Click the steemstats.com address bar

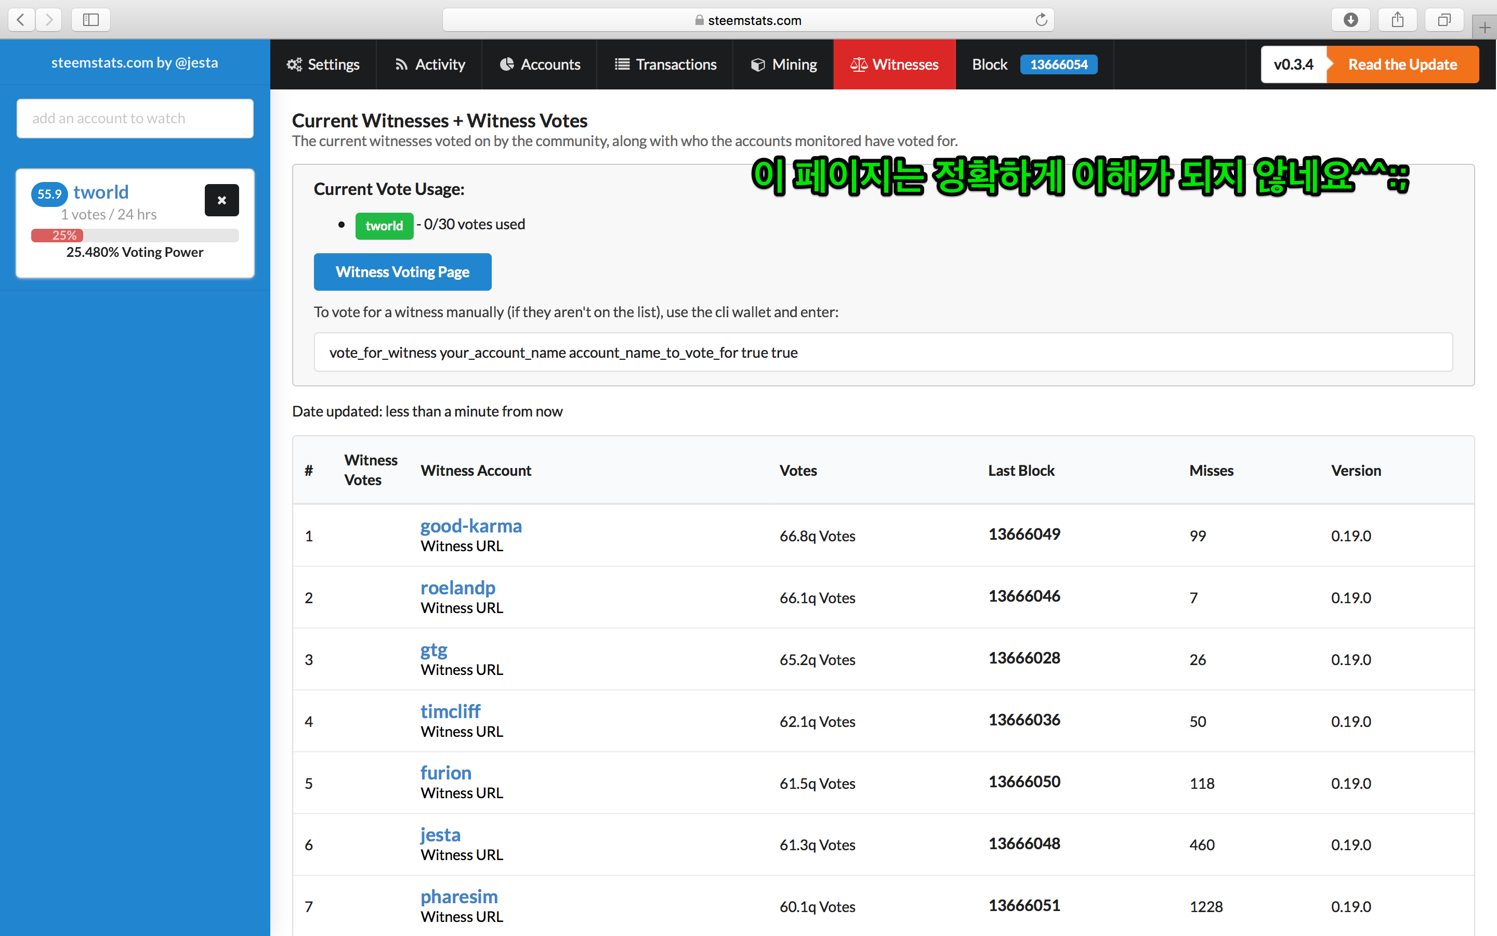[x=748, y=20]
